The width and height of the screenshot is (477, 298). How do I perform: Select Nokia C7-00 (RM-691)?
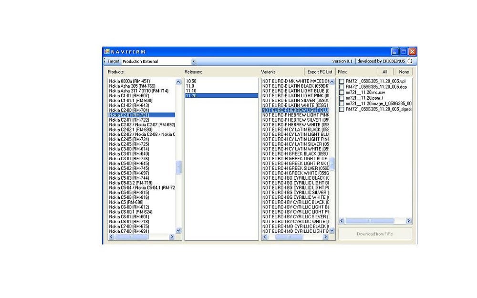(142, 231)
